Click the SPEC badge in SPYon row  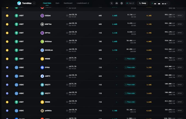(x=180, y=33)
